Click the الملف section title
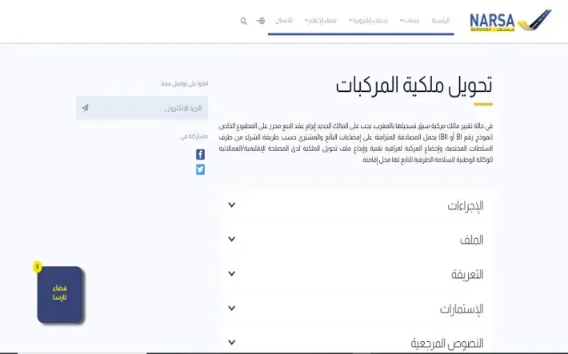Viewport: 568px width, 354px height. point(472,240)
